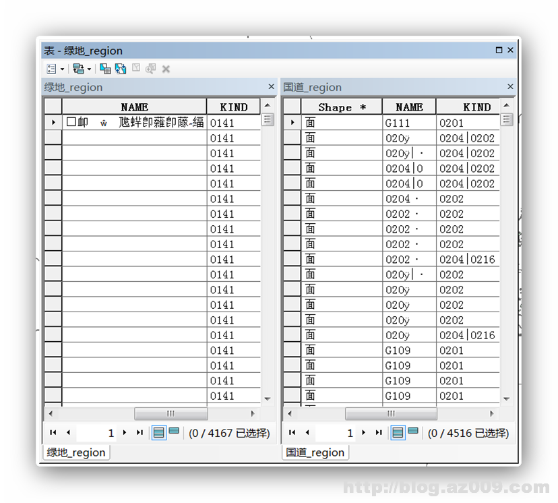Open the Related Tables icon menu

[x=77, y=68]
